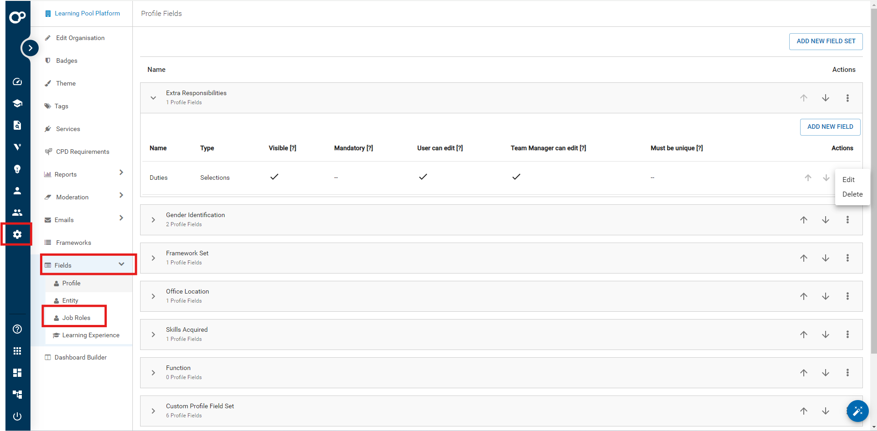
Task: Expand the Reports submenu arrow
Action: 121,172
